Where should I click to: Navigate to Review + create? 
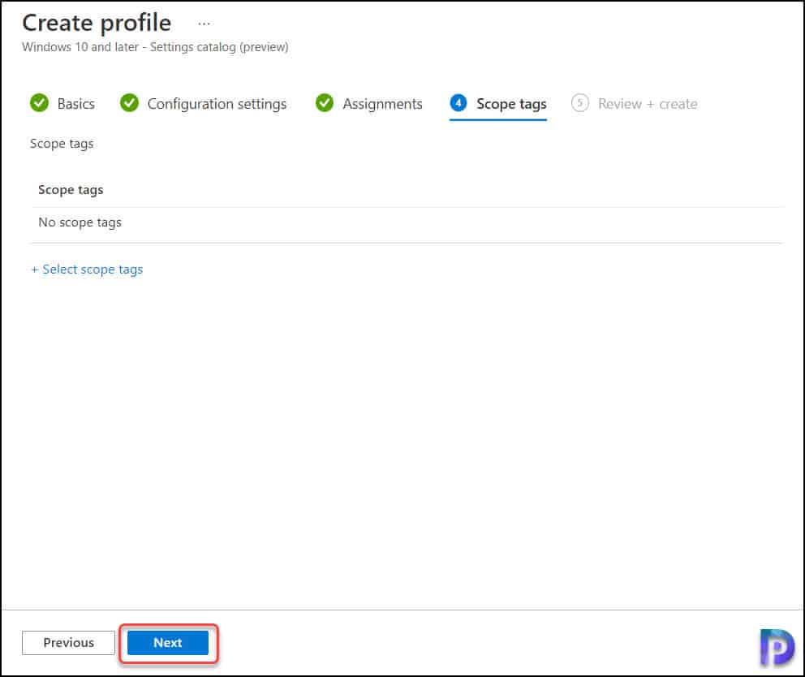pos(648,103)
